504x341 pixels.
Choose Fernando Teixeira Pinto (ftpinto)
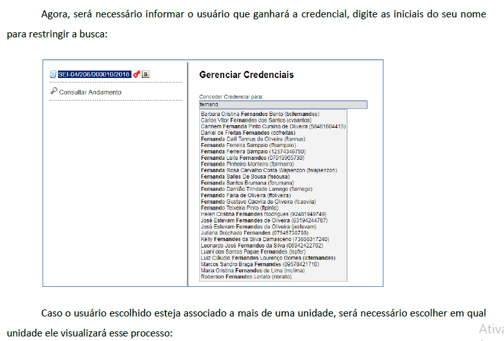(x=242, y=208)
